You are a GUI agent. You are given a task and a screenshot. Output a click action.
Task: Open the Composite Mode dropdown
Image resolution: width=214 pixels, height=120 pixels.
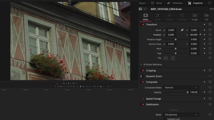coord(181,87)
